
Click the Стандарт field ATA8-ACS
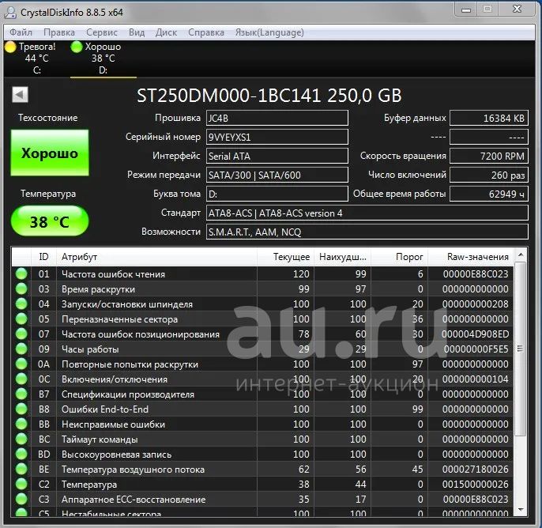(x=367, y=213)
